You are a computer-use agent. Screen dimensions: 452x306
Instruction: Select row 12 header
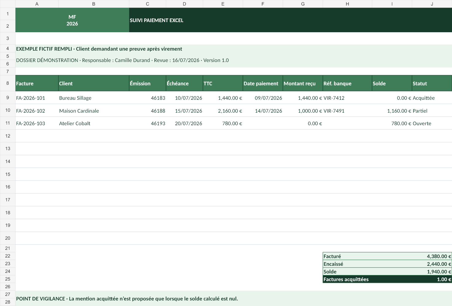[8, 136]
